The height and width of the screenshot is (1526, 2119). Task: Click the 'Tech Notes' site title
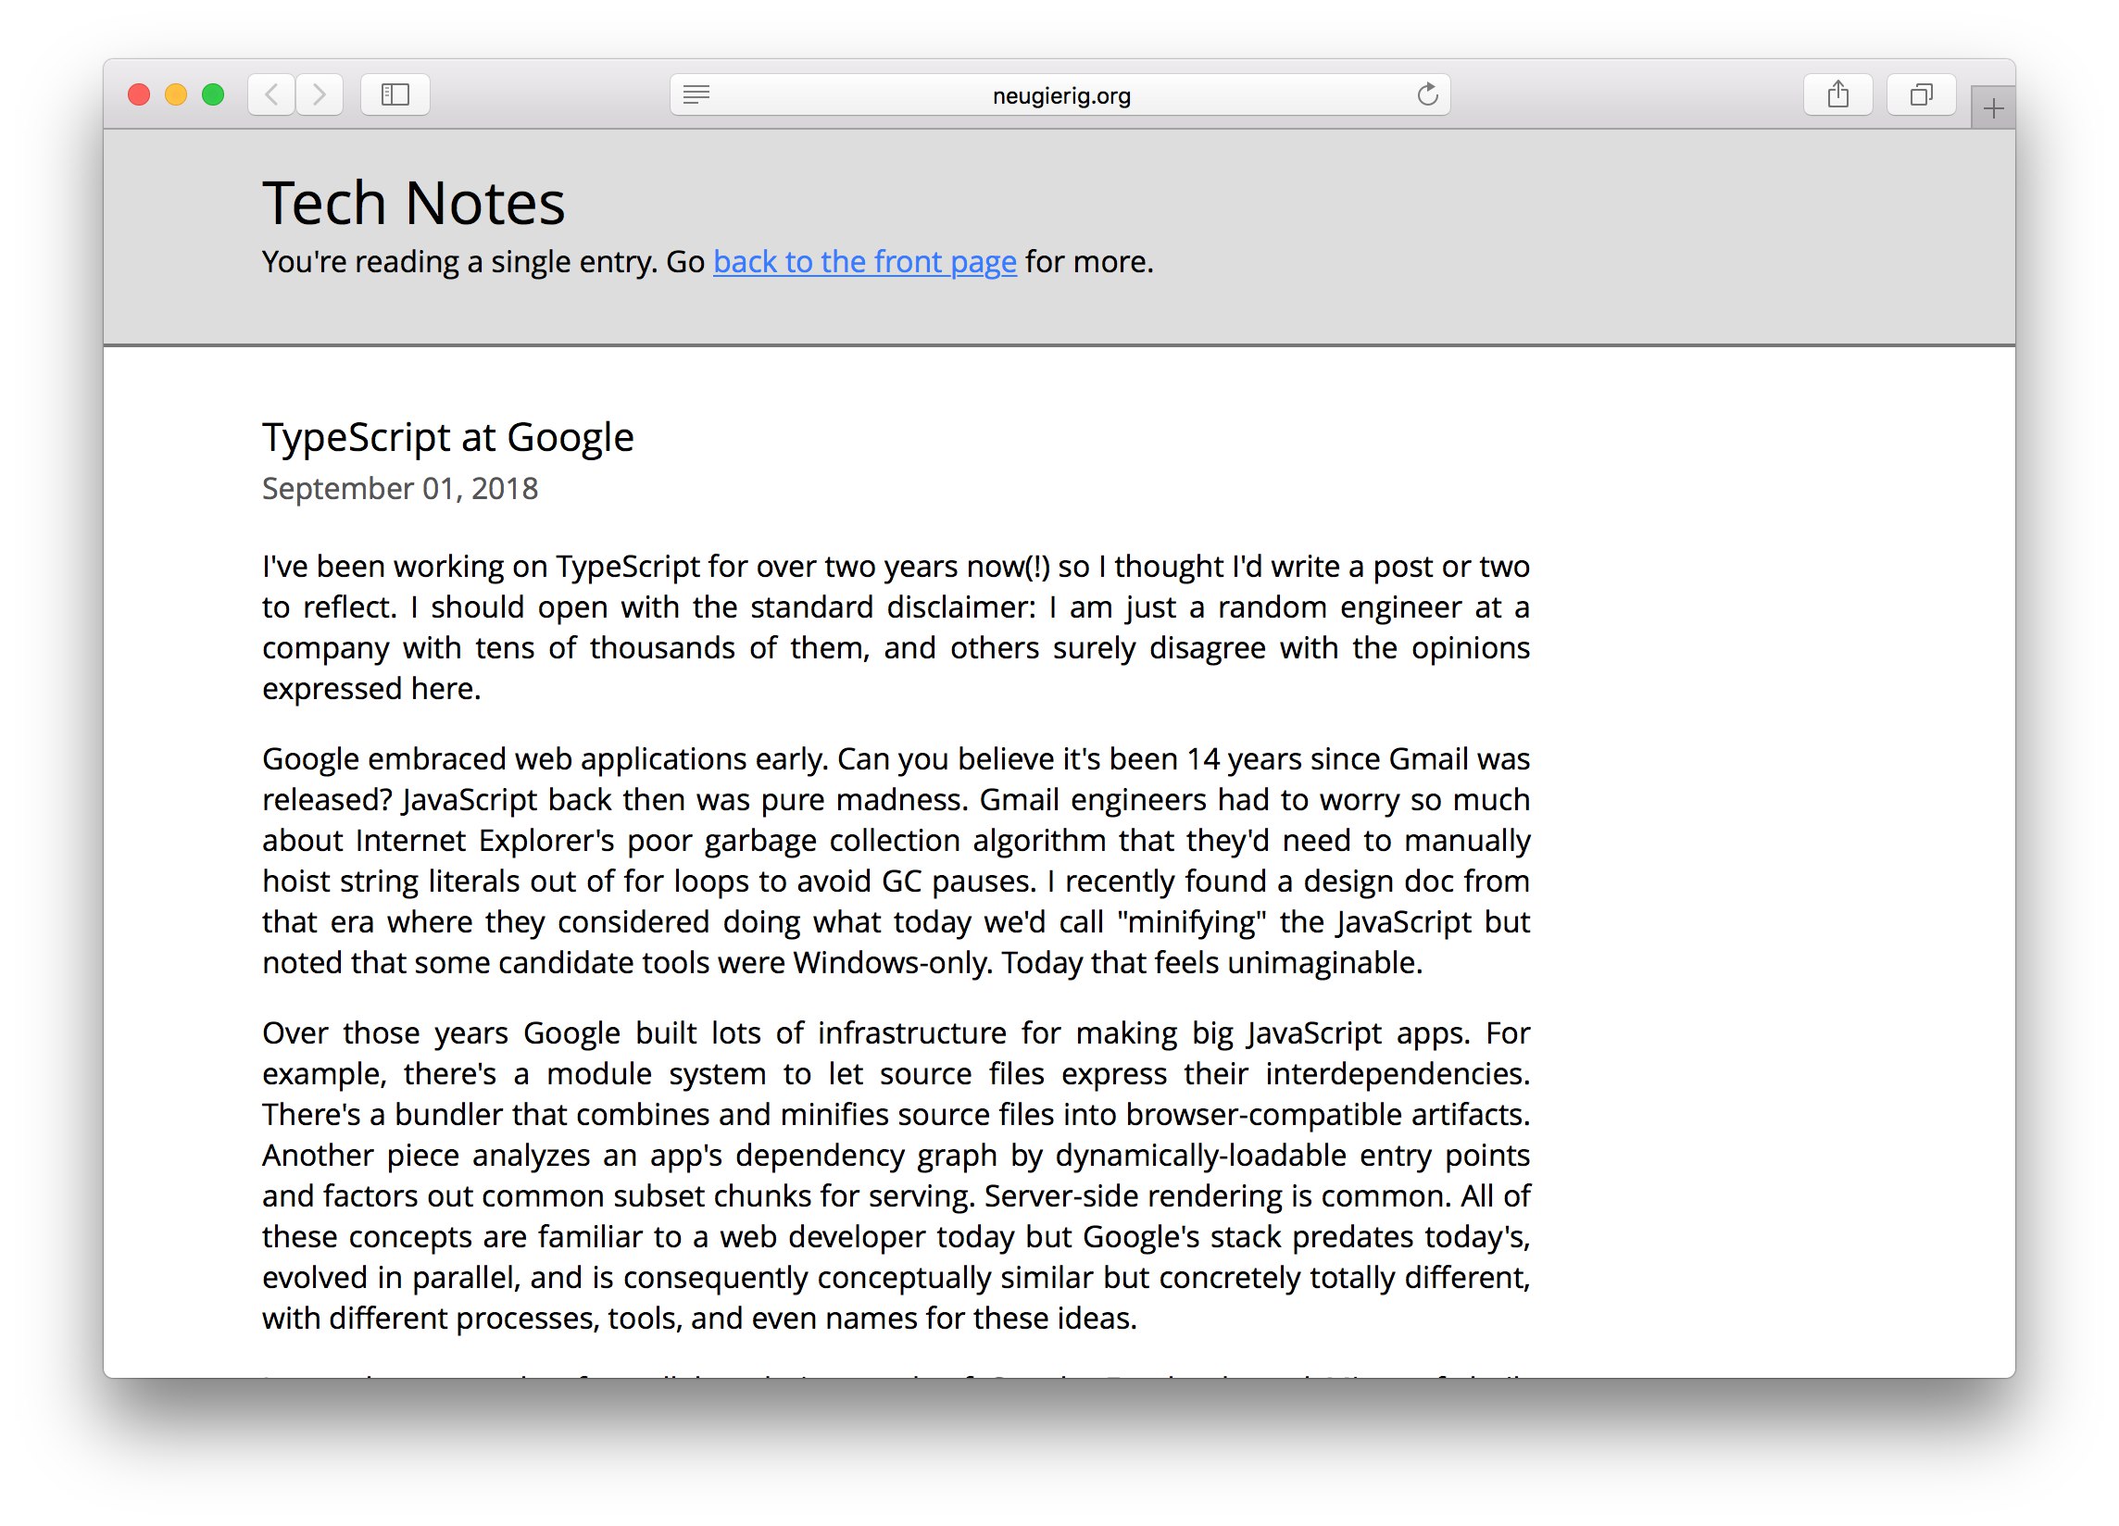413,203
